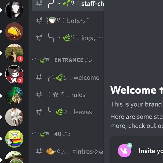Open the locked bots channel
Screen dimensions: 163x163
tap(68, 21)
